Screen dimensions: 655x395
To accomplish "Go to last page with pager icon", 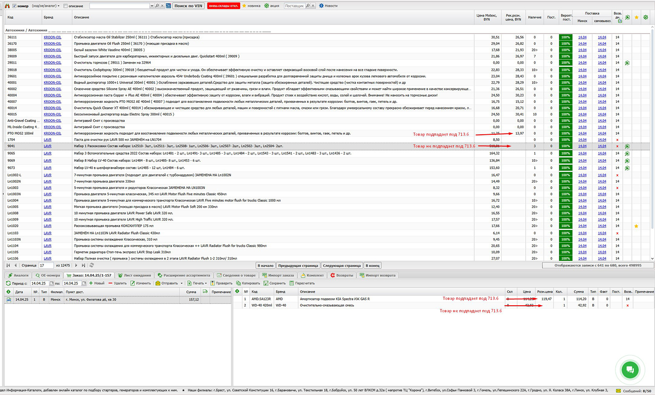I will coord(83,265).
